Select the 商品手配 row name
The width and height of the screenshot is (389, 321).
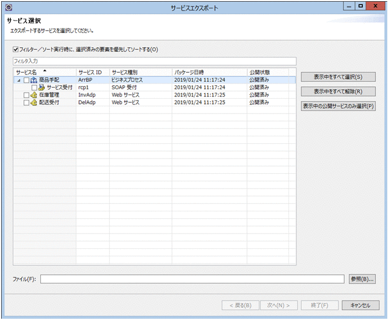pyautogui.click(x=49, y=80)
